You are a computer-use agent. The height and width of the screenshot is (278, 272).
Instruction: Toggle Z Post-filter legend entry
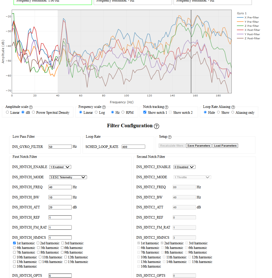249,38
